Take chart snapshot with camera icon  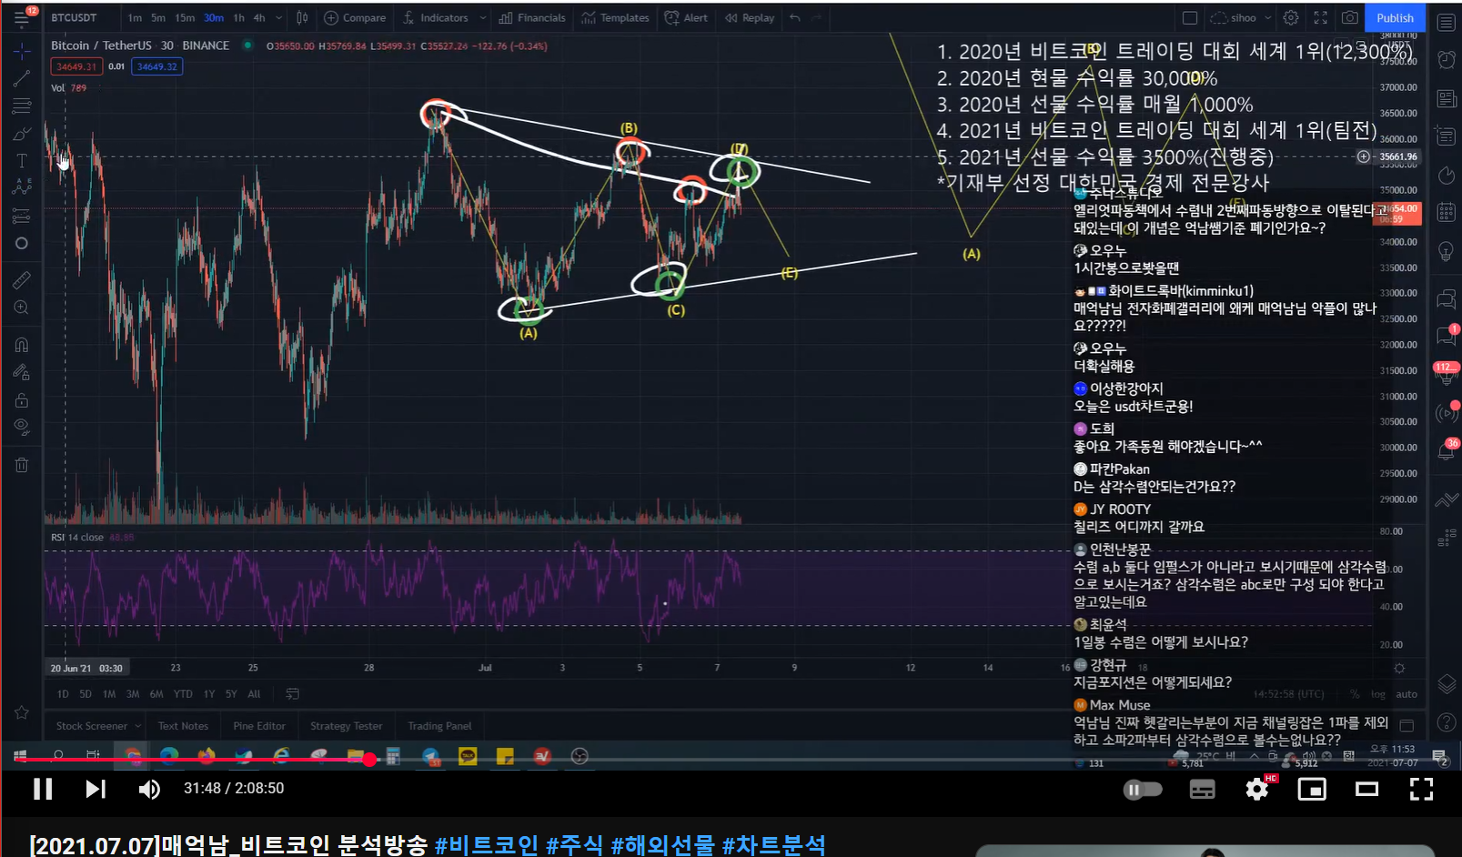pos(1350,17)
